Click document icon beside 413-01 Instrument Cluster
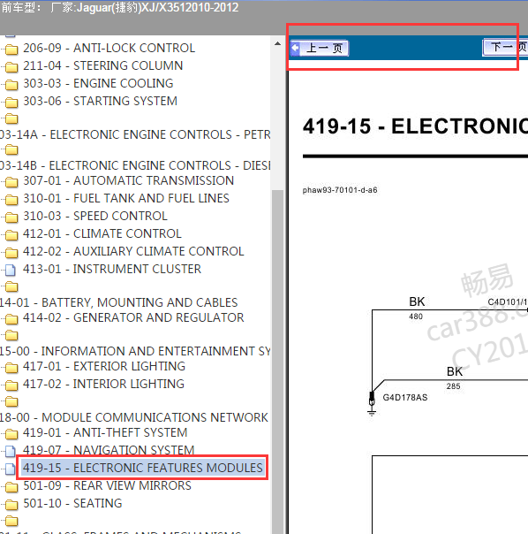This screenshot has width=528, height=534. coord(11,271)
